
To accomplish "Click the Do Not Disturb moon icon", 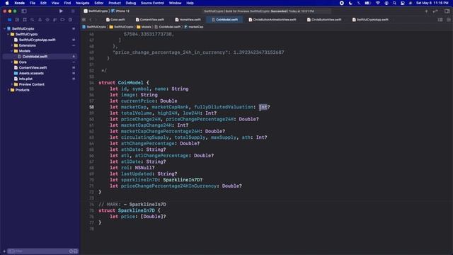I will click(x=350, y=3).
